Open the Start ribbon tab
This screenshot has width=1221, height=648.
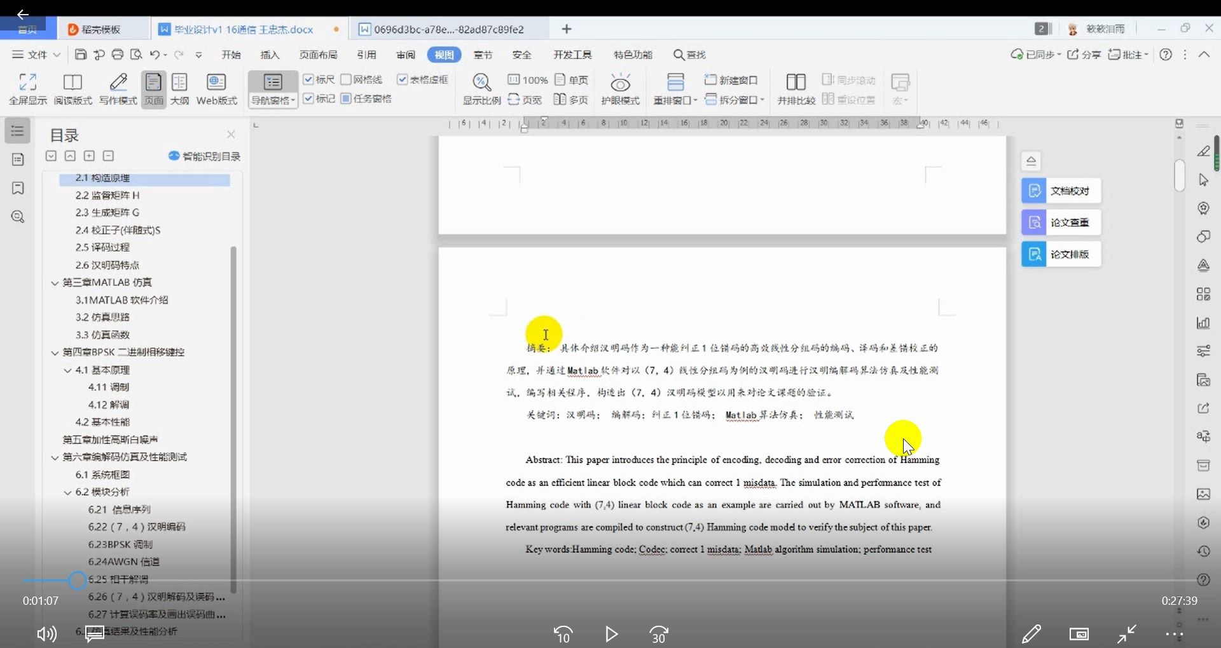tap(231, 55)
